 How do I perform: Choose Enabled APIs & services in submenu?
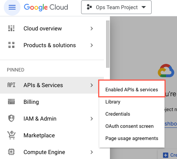[x=132, y=90]
